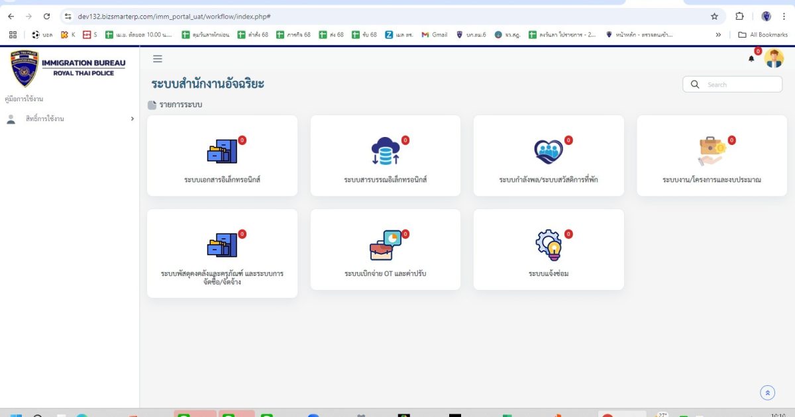795x417 pixels.
Task: Click the Search input field
Action: tap(739, 85)
